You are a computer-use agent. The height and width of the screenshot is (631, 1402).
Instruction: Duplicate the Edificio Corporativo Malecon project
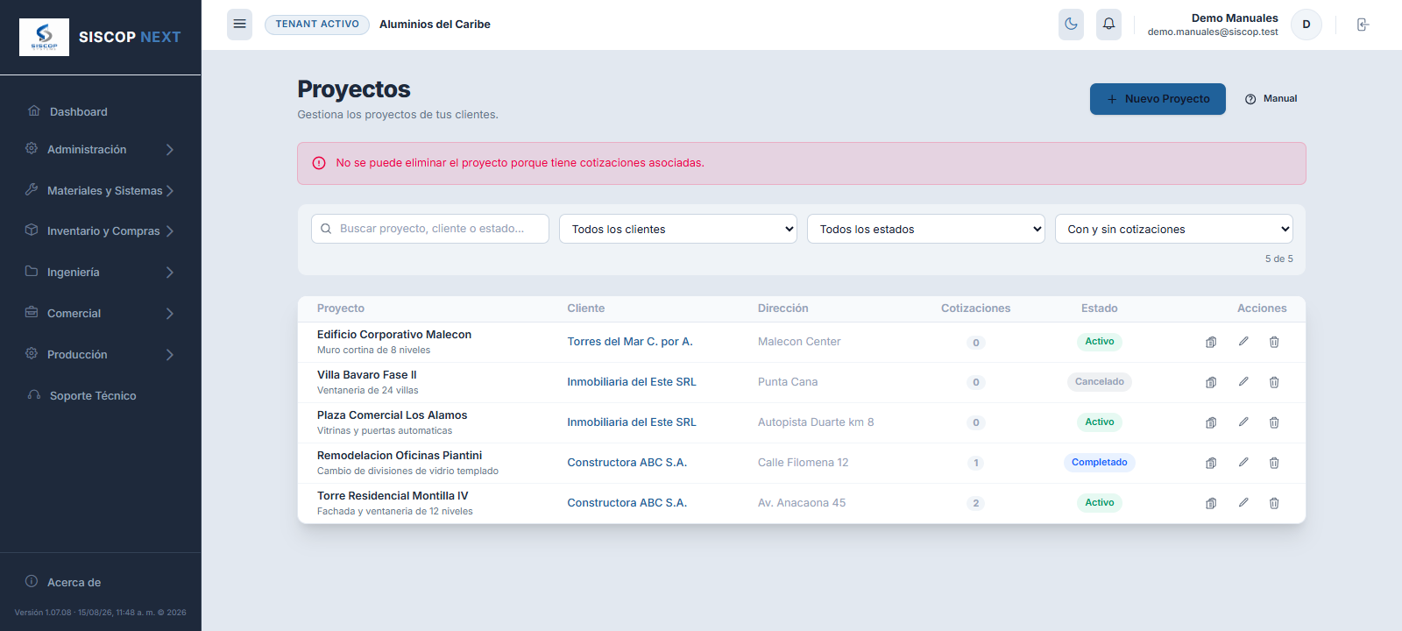tap(1211, 342)
